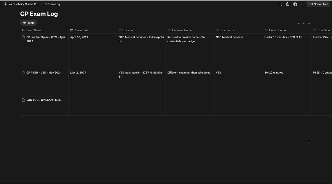Screen dimensions: 332x184
Task: Click the text icon beside Contractor
Action: click(217, 30)
